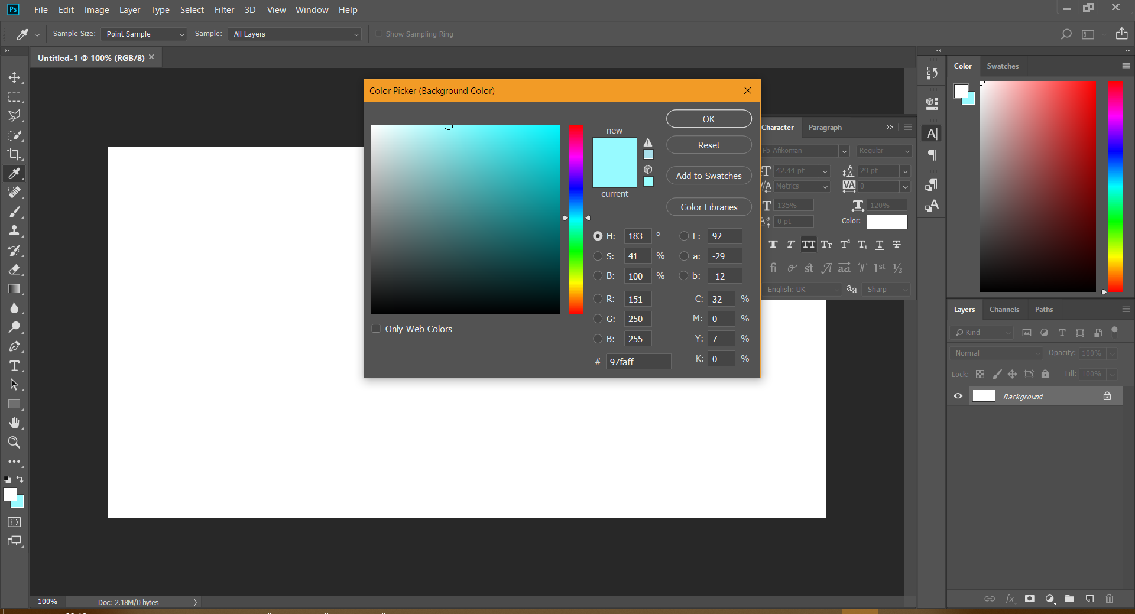Select the Quick Selection tool
This screenshot has width=1135, height=614.
point(14,135)
